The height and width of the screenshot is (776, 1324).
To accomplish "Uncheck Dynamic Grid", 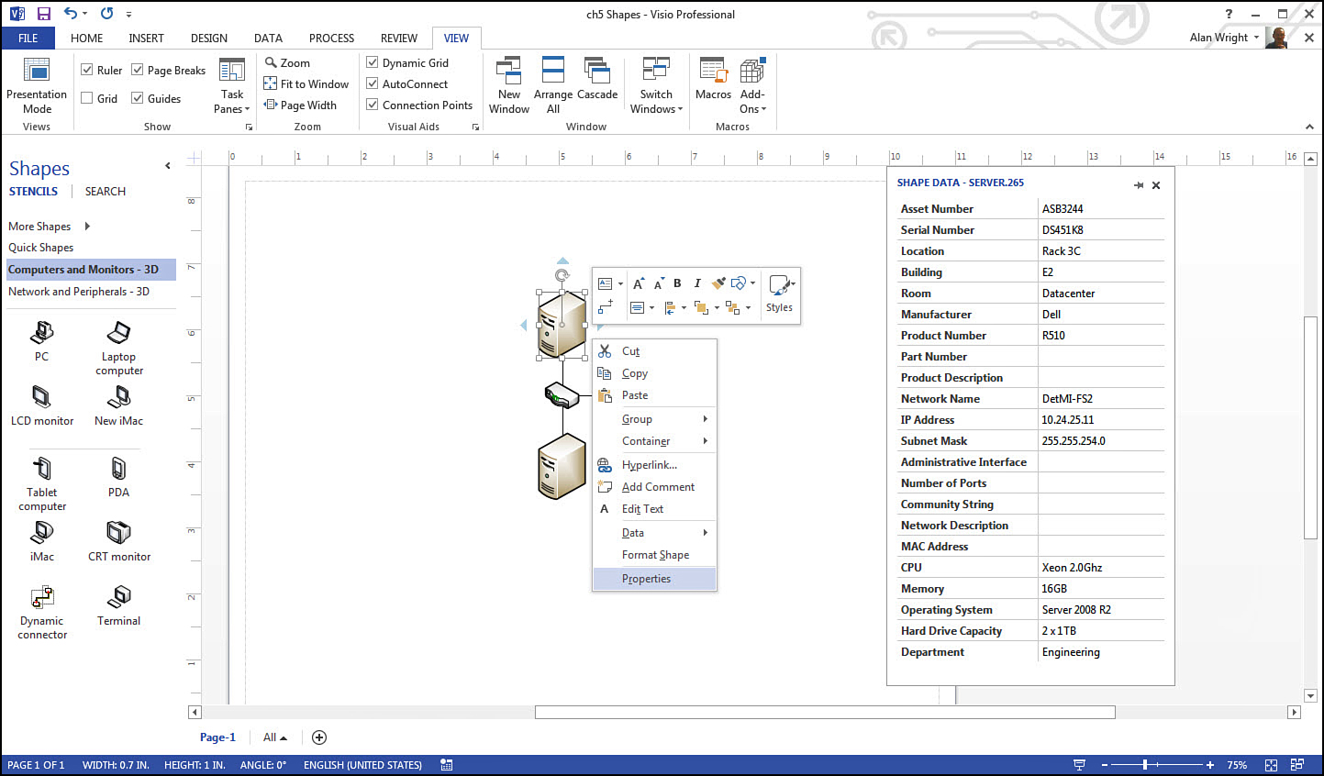I will click(372, 62).
